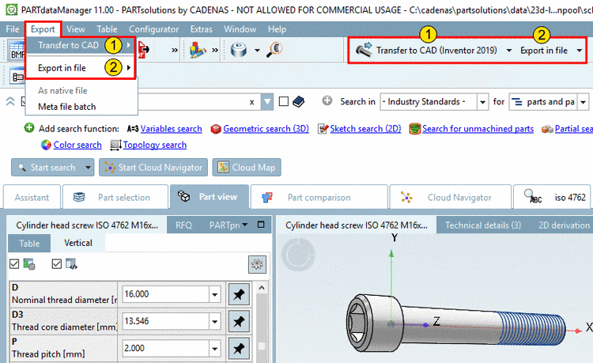Open the Configurator menu
The width and height of the screenshot is (593, 363).
point(153,29)
